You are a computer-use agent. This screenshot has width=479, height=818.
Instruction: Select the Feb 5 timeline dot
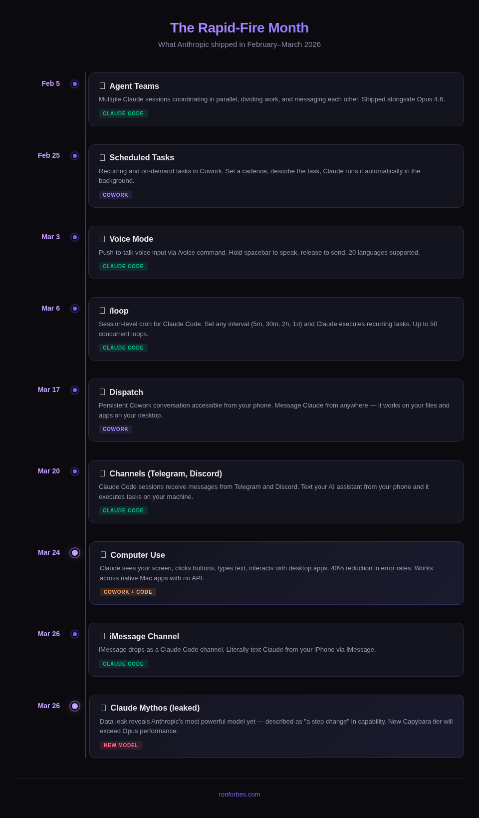click(75, 84)
